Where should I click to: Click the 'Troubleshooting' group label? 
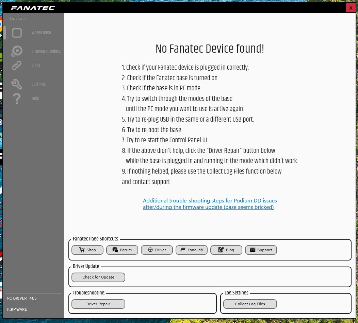pos(88,293)
